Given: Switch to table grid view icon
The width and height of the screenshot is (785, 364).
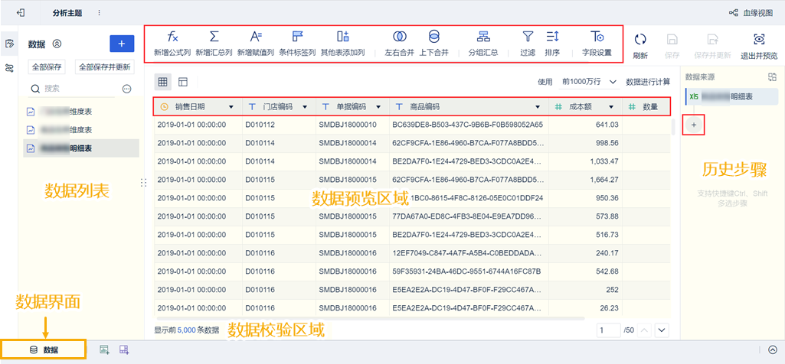Looking at the screenshot, I should [x=162, y=82].
